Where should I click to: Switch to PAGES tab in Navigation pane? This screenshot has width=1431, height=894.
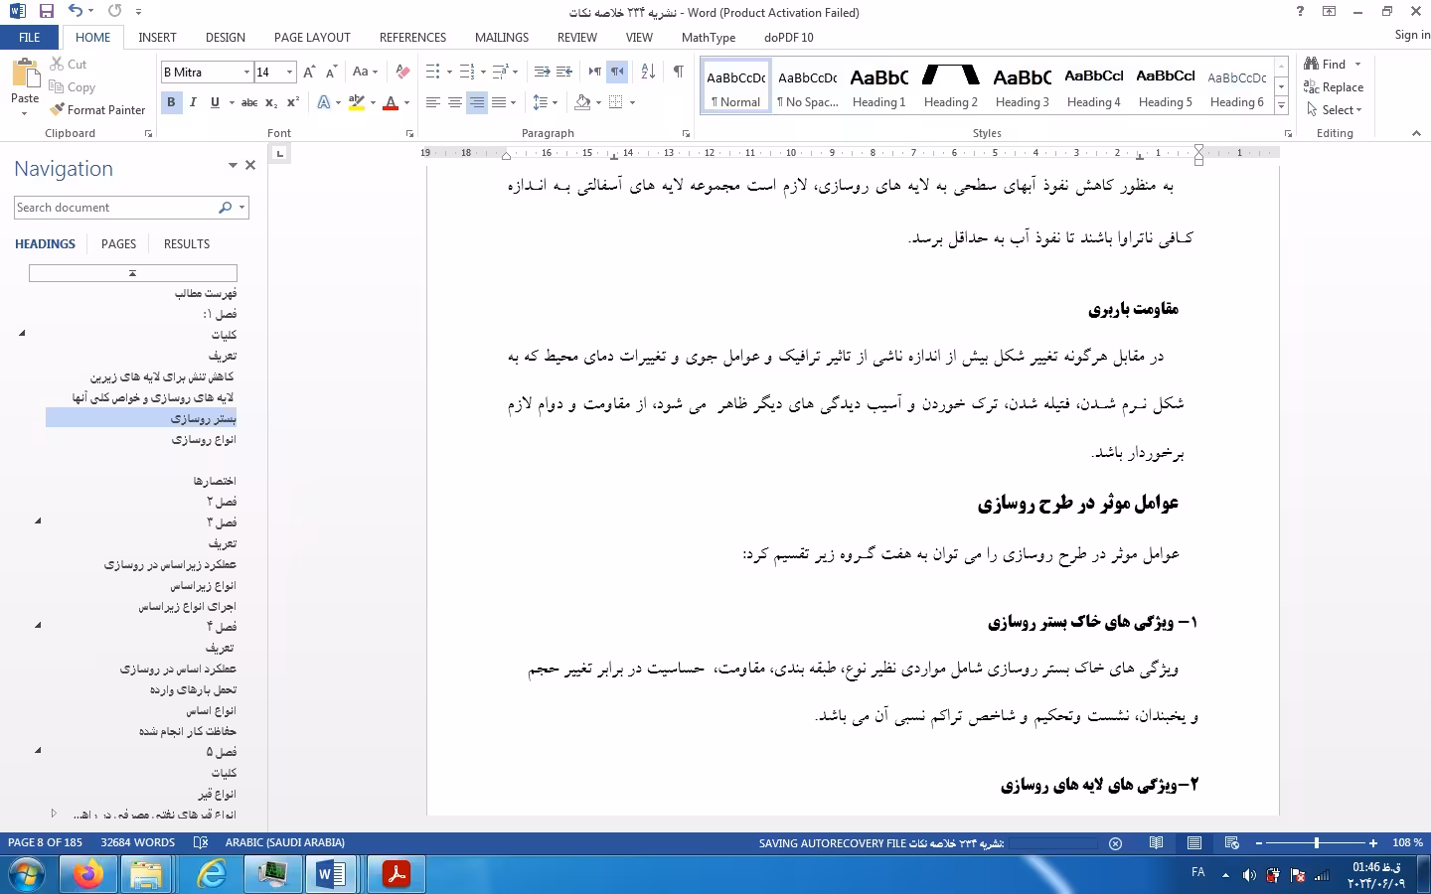coord(118,244)
